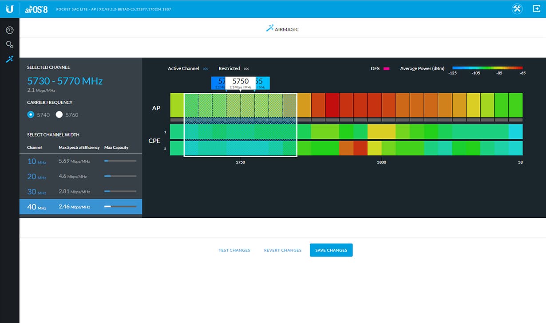
Task: Click the Logout icon
Action: tap(536, 9)
